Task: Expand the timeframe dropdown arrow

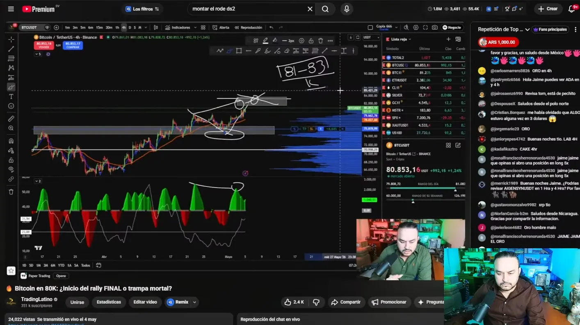Action: 145,27
